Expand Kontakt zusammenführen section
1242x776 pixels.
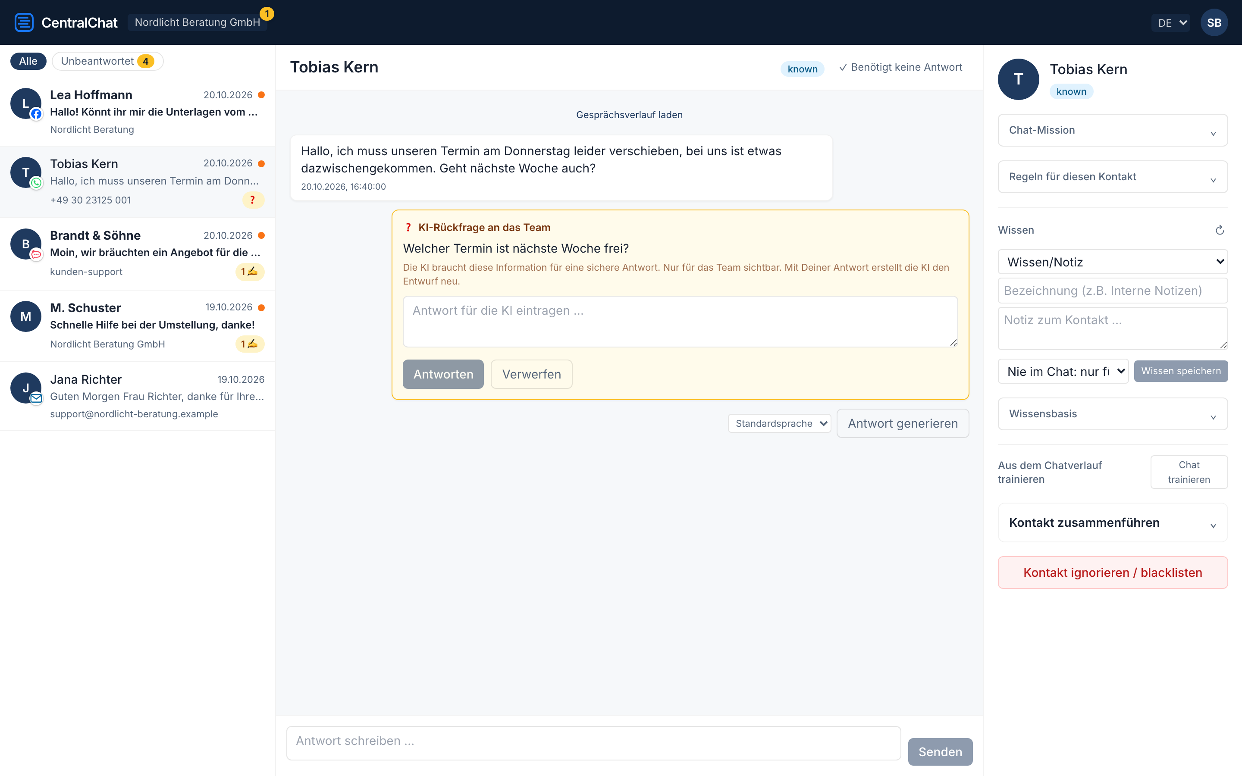(x=1112, y=523)
